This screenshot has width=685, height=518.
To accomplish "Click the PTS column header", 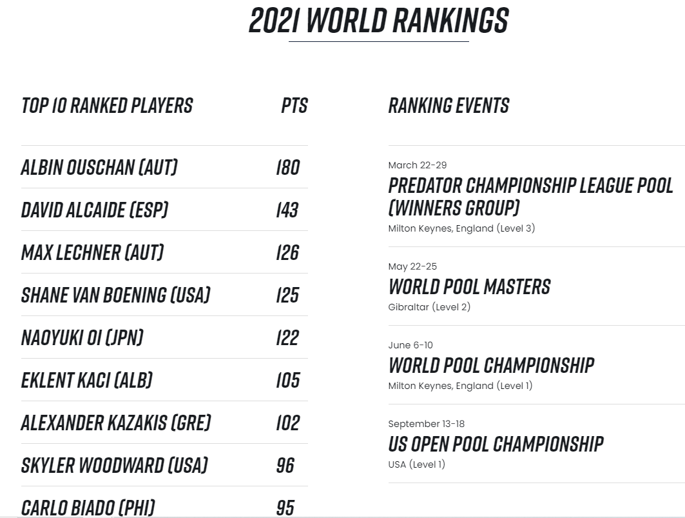I will pyautogui.click(x=294, y=105).
